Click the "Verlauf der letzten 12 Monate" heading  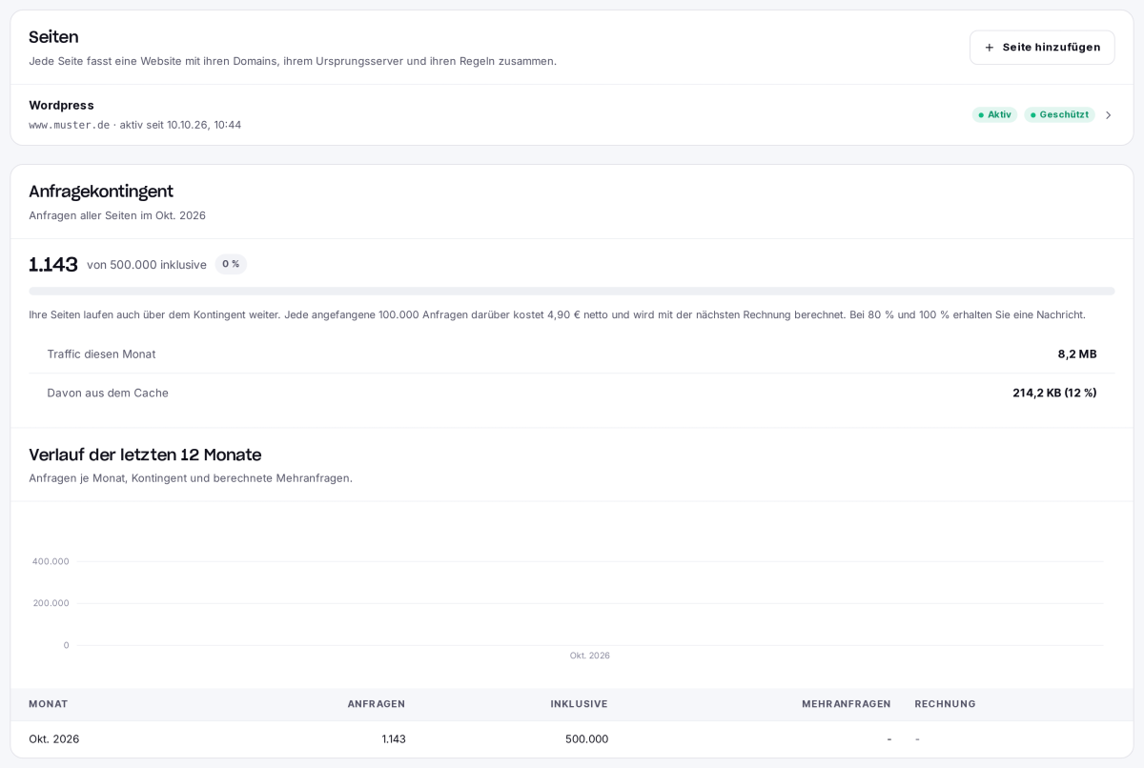pyautogui.click(x=145, y=455)
